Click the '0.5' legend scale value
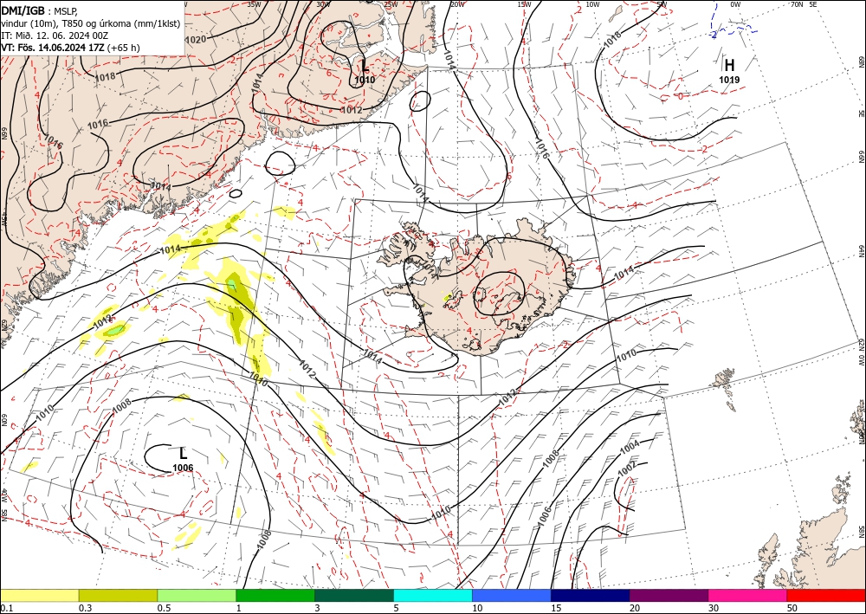 (164, 608)
